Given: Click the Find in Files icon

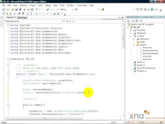Looking at the screenshot, I should click(102, 10).
